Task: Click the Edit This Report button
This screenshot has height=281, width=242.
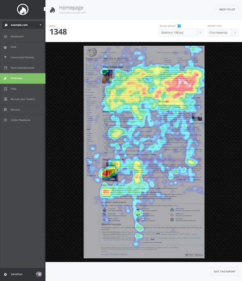Action: coord(224,271)
